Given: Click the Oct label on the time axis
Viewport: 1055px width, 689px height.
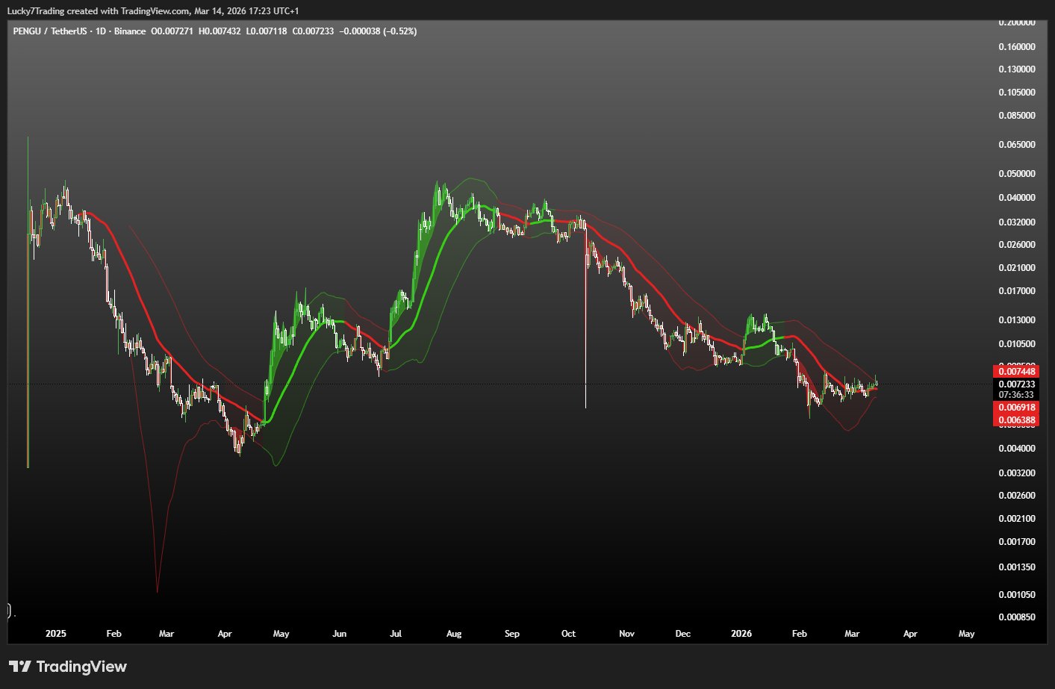Looking at the screenshot, I should point(568,634).
